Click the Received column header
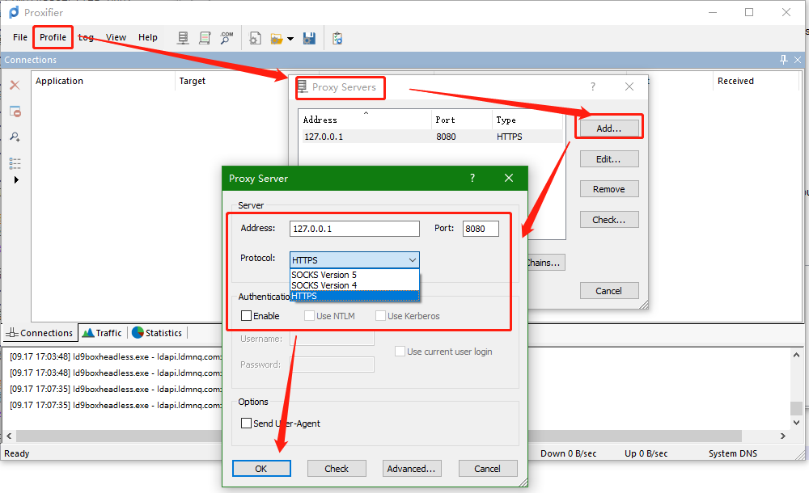809x493 pixels. point(756,81)
